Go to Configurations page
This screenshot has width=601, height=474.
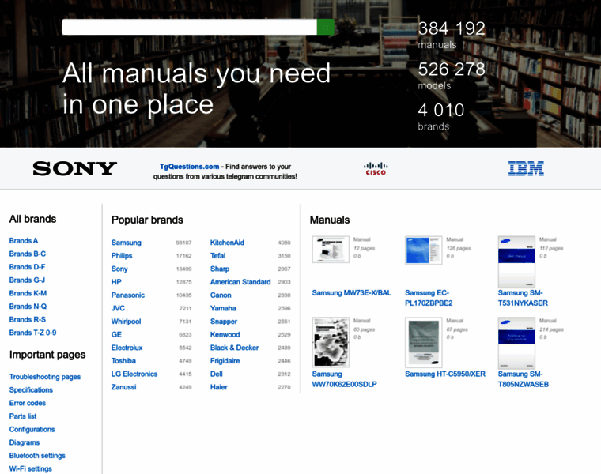tap(32, 429)
